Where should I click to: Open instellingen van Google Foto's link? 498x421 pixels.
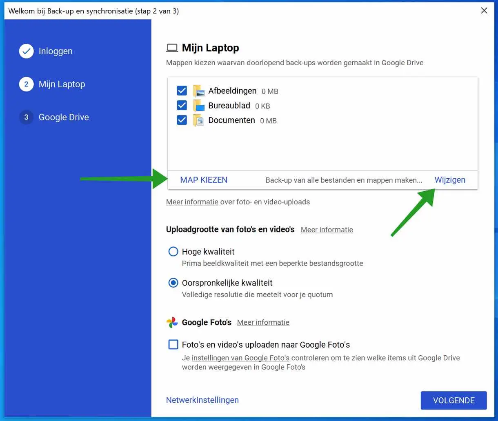[240, 358]
